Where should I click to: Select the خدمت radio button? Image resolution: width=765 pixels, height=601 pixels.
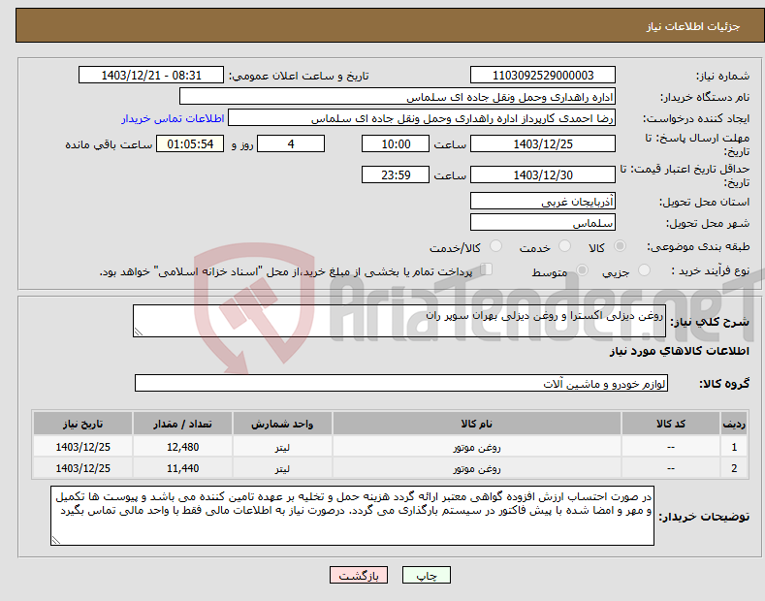564,246
